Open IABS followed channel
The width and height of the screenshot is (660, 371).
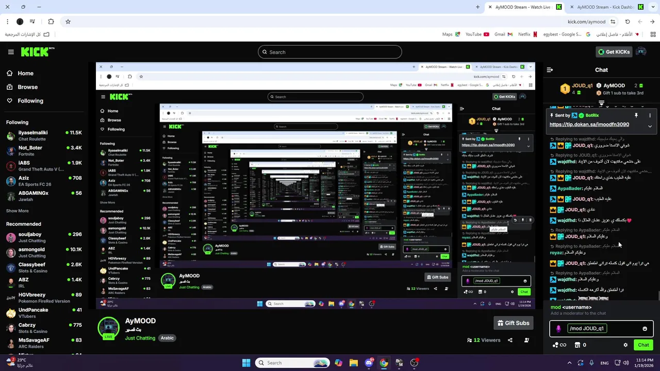pyautogui.click(x=44, y=166)
